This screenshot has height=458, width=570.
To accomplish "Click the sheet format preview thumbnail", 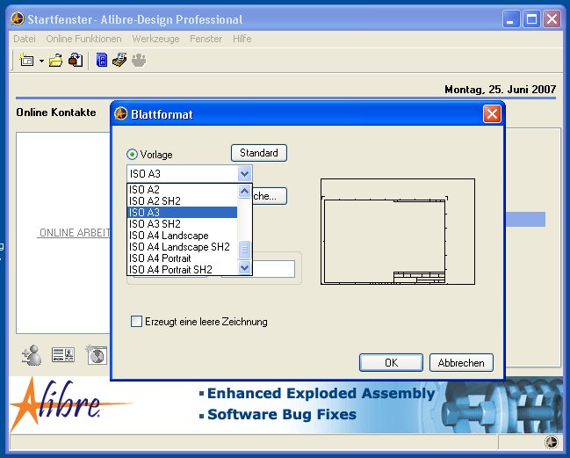I will pyautogui.click(x=398, y=231).
